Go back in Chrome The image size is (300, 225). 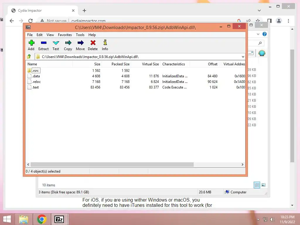pos(12,21)
